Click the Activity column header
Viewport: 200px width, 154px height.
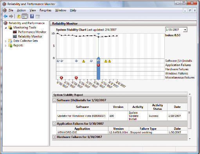(138, 107)
